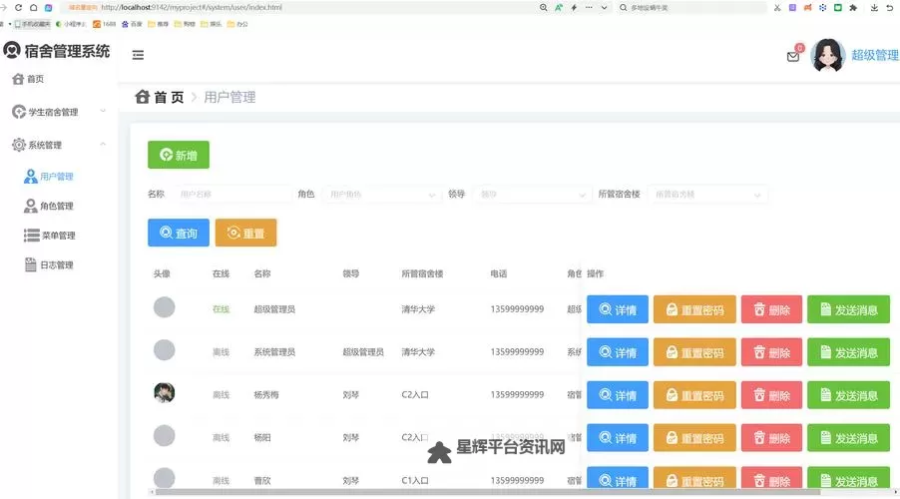
Task: Open 角色管理 in the sidebar
Action: (x=49, y=206)
